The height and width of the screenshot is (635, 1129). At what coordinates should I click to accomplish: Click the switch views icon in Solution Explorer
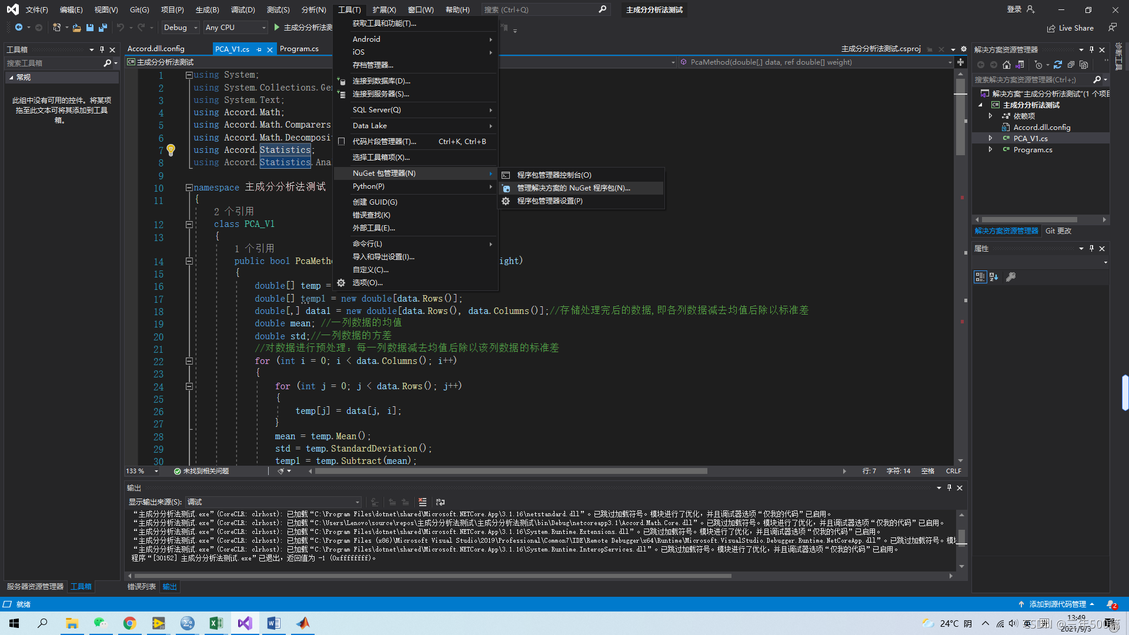tap(1020, 65)
